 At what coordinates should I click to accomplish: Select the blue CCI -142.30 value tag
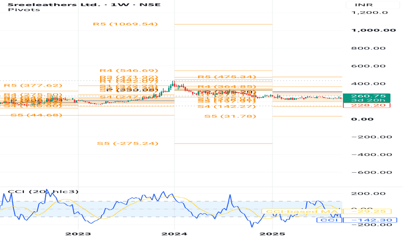(x=370, y=220)
